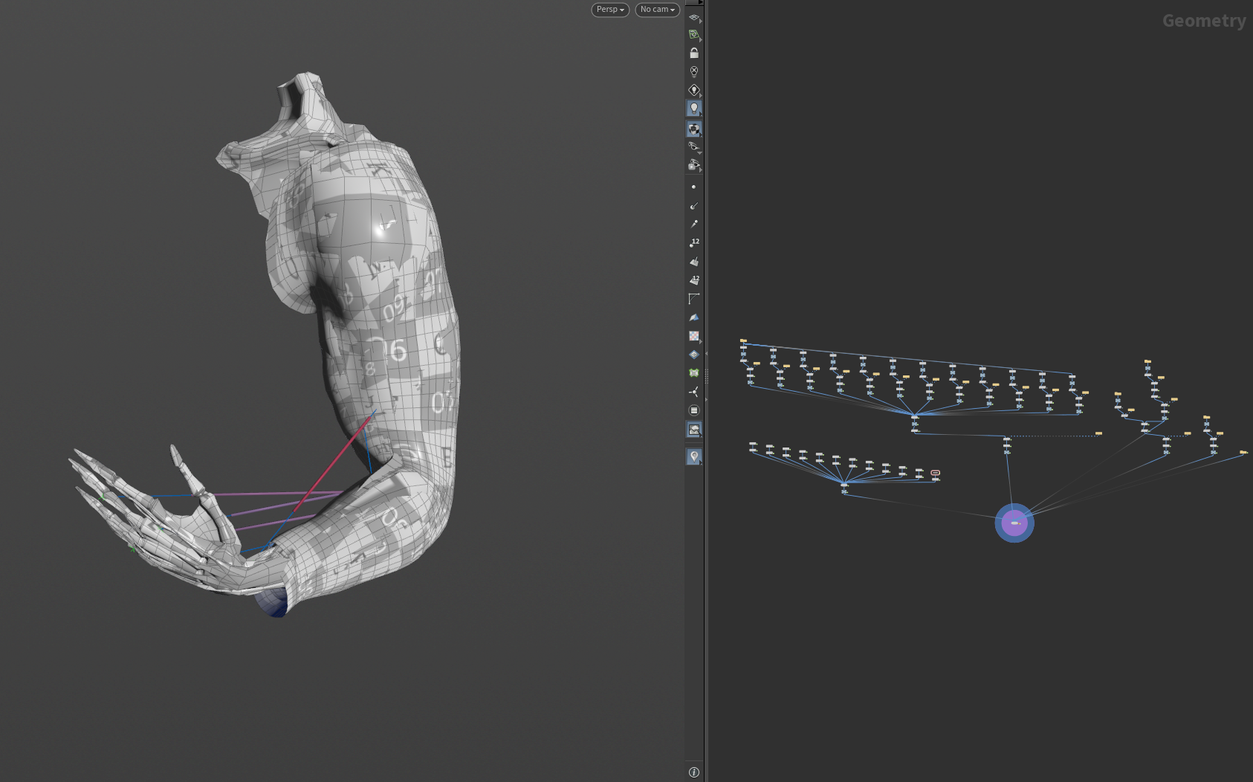Select the diamond headlight lighting icon
The width and height of the screenshot is (1253, 782).
[693, 90]
